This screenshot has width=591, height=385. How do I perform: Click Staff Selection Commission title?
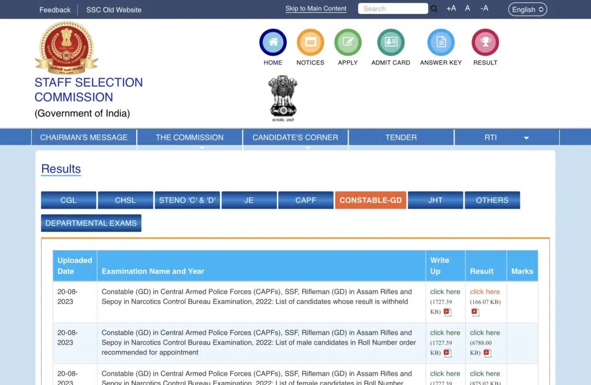pos(88,89)
